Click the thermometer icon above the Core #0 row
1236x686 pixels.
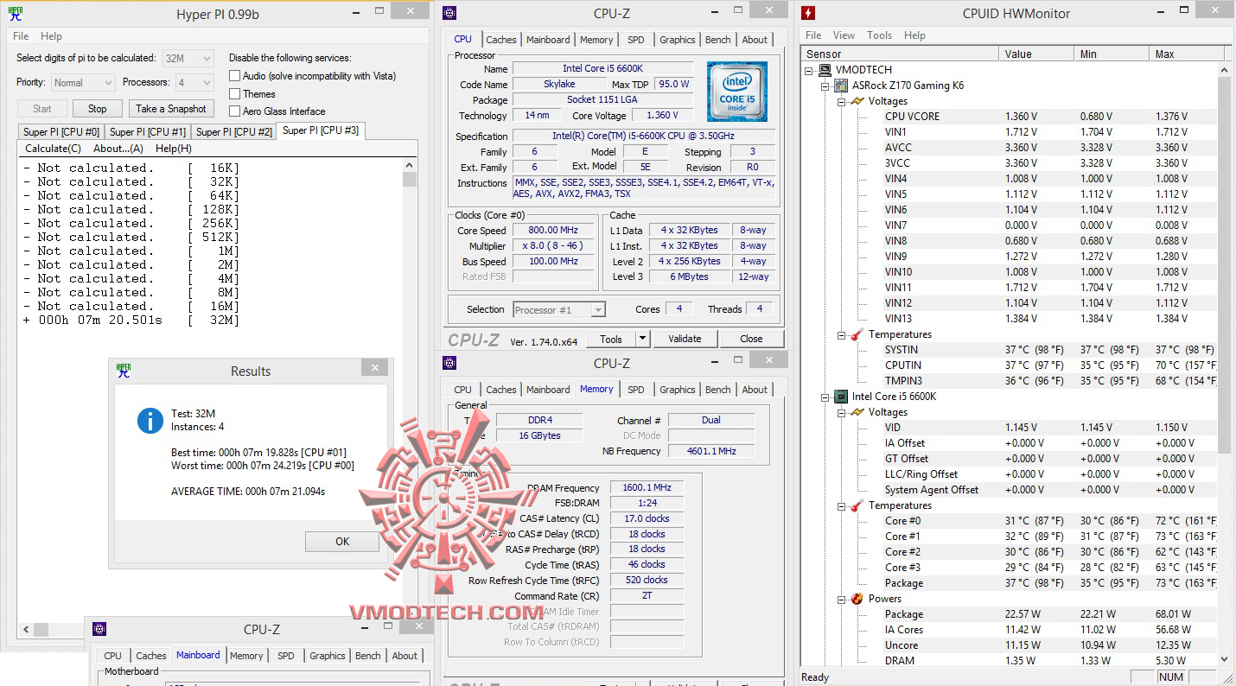[x=857, y=505]
